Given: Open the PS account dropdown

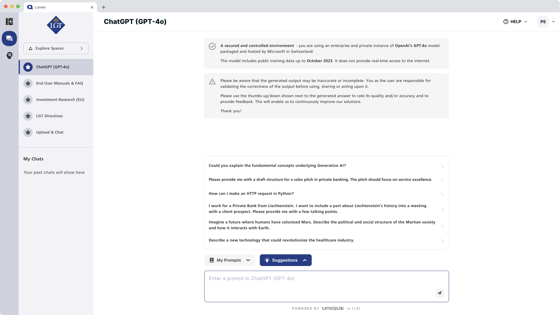Looking at the screenshot, I should (x=554, y=22).
